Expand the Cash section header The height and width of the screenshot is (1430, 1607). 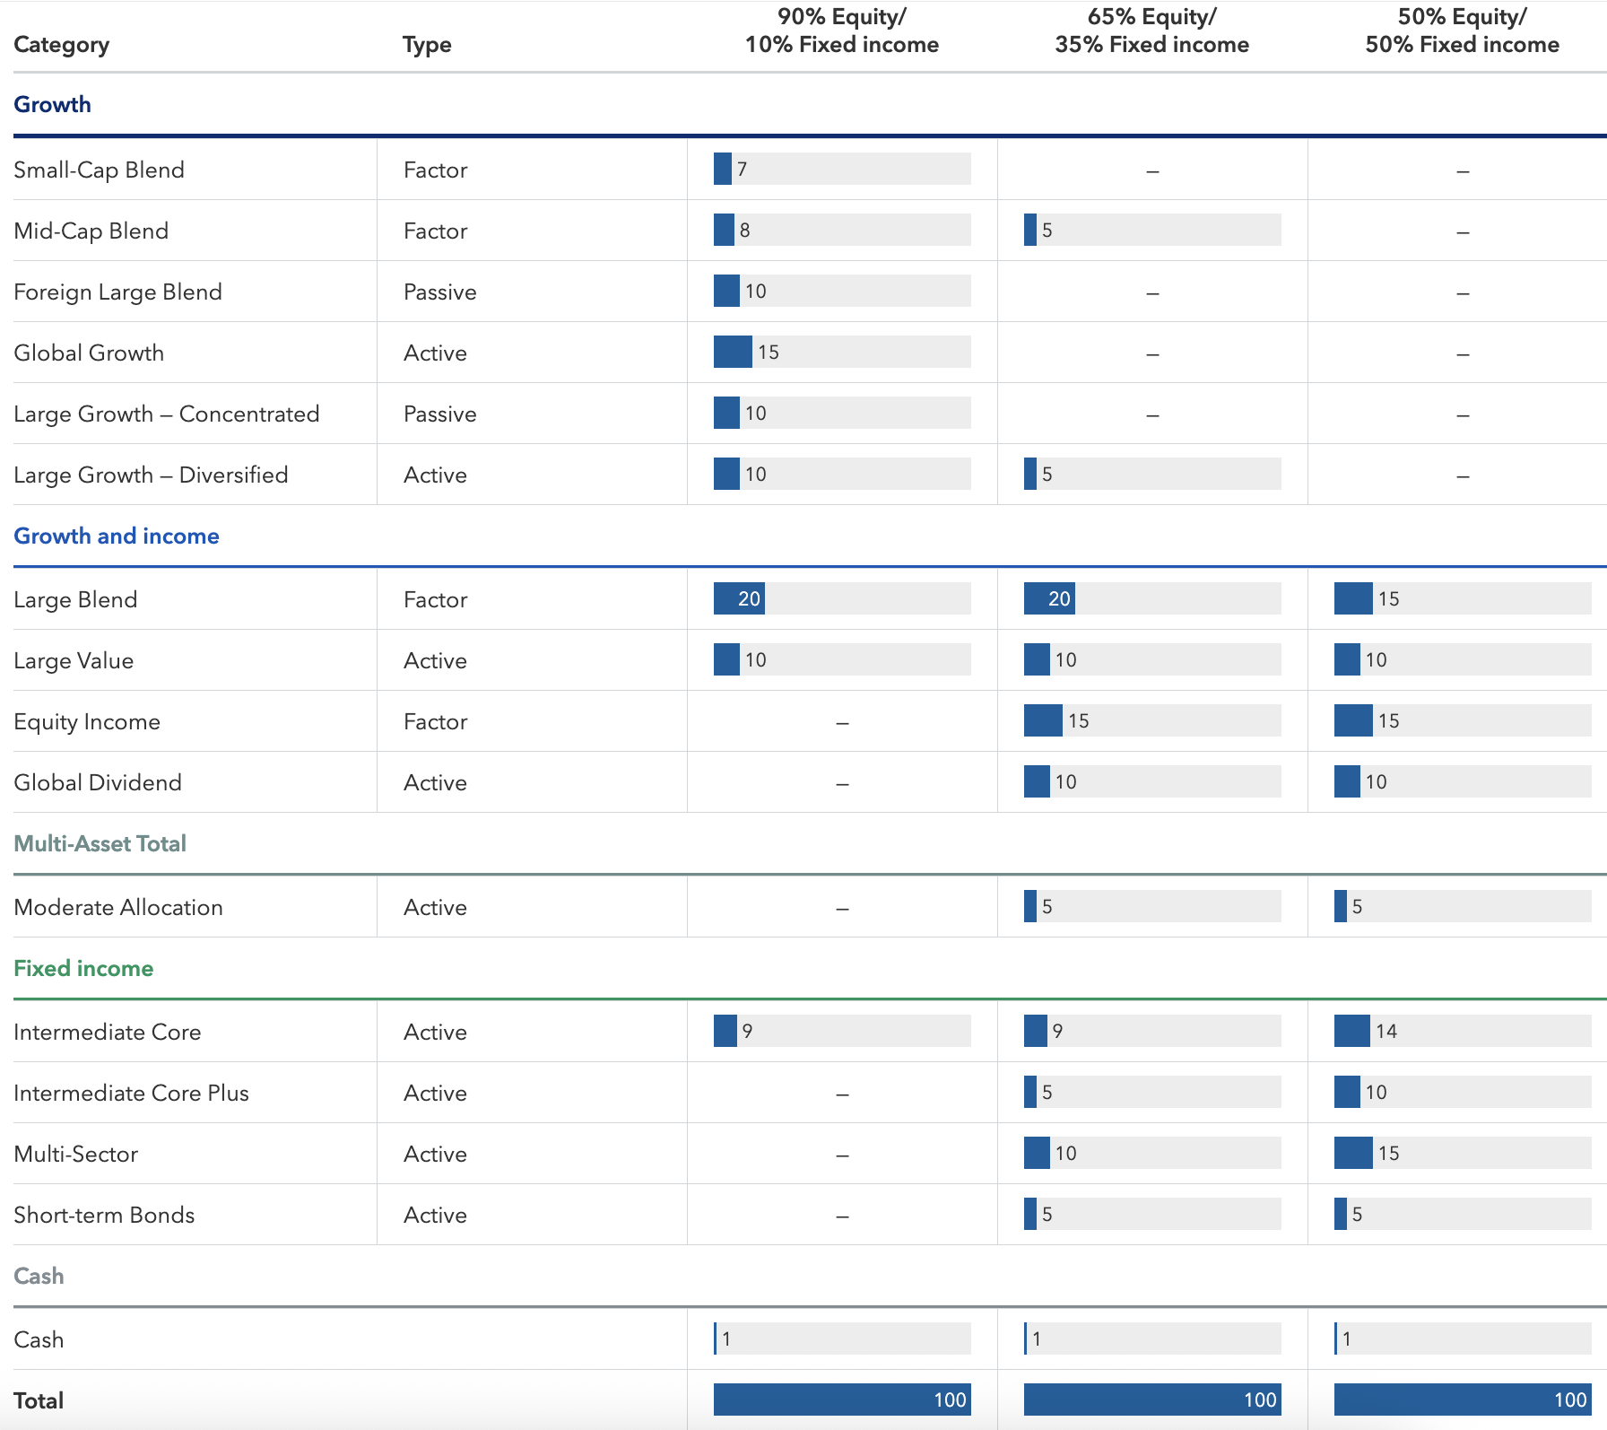39,1275
